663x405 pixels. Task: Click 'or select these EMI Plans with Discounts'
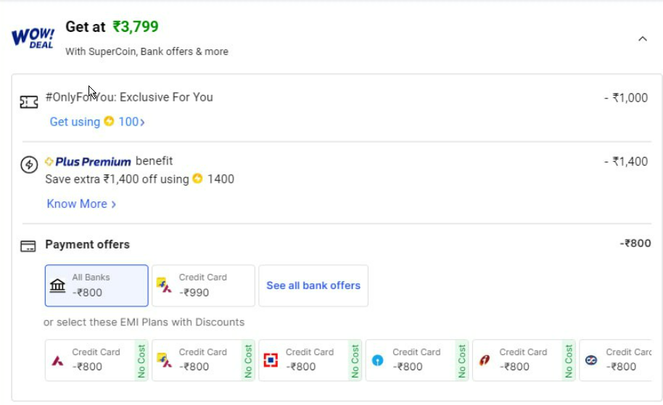[x=144, y=322]
